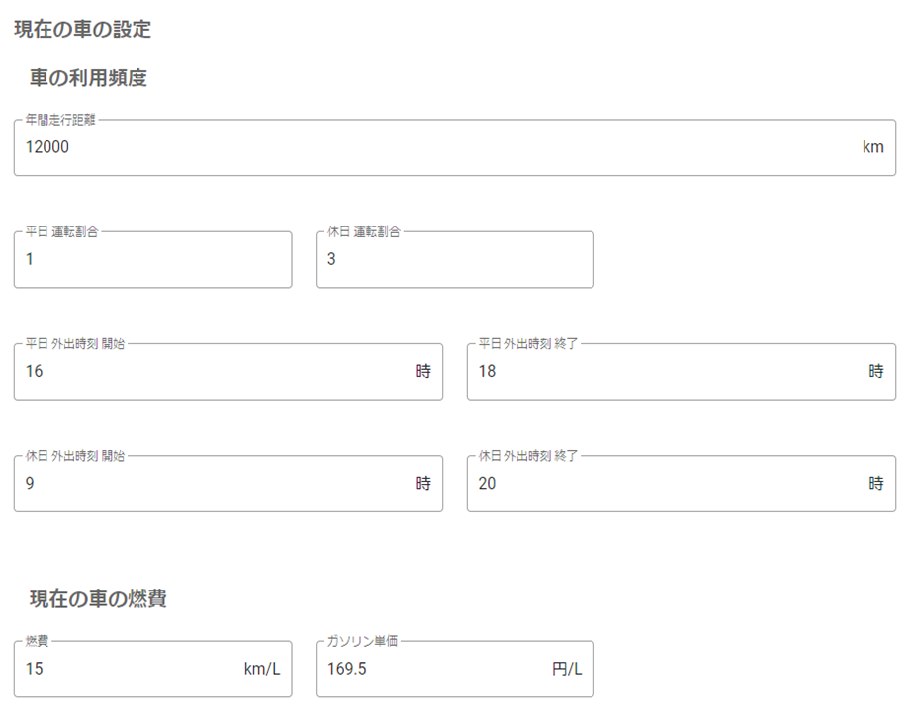Viewport: 911px width, 722px height.
Task: Focus the 休日 運転割合 field
Action: (x=455, y=260)
